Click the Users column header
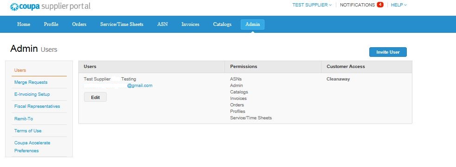Viewport: 456px width, 167px height. [90, 67]
